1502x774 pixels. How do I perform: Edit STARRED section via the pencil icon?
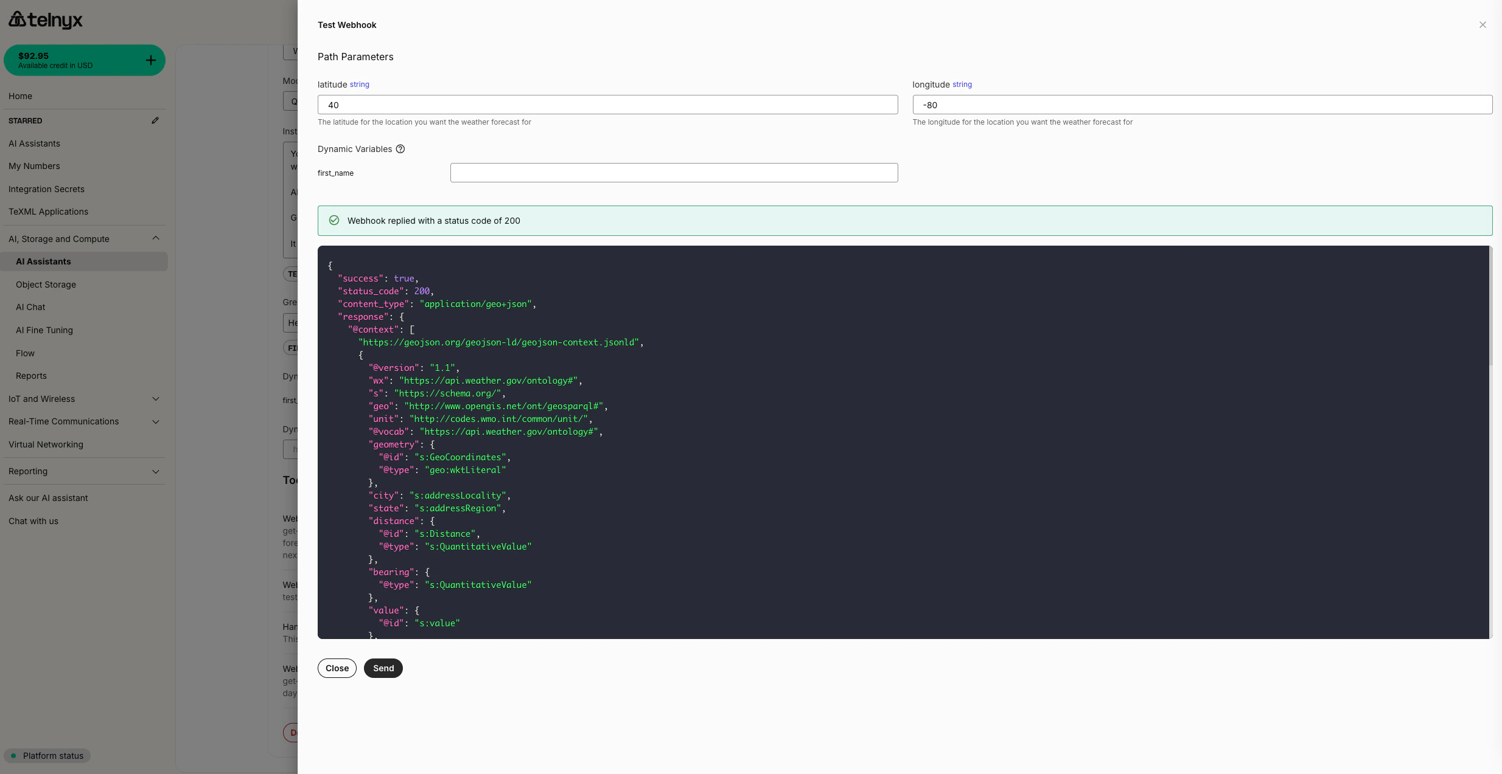tap(155, 120)
